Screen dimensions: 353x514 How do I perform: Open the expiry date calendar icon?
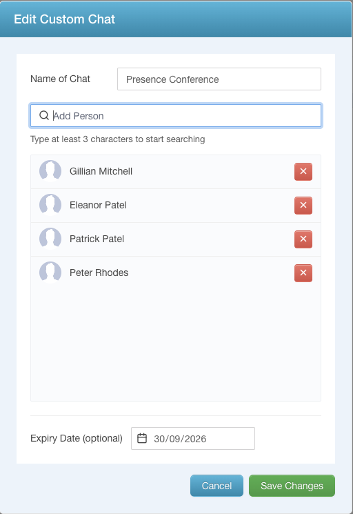pos(142,438)
